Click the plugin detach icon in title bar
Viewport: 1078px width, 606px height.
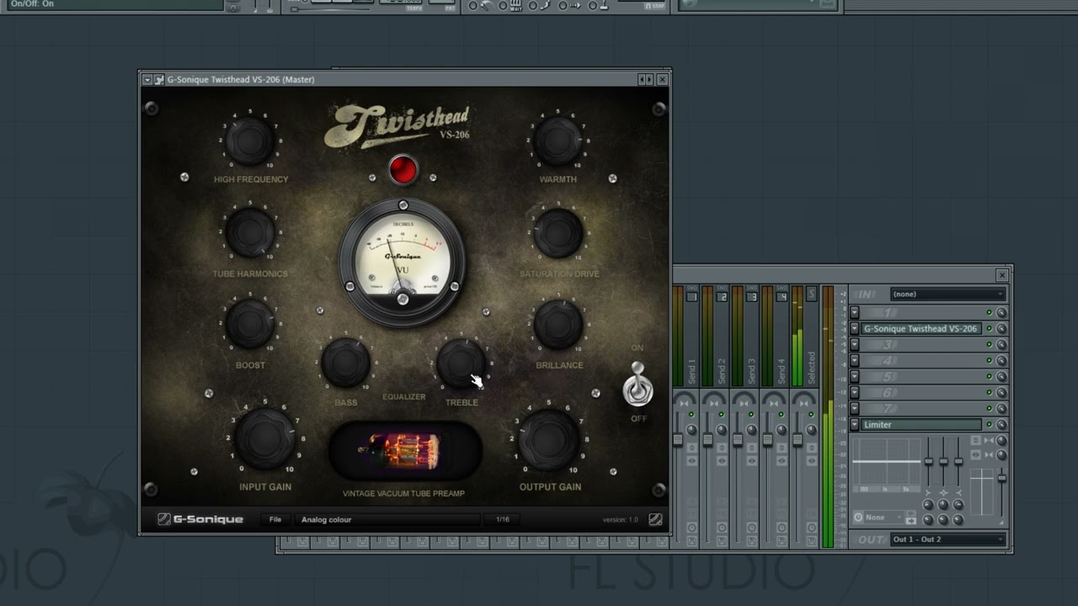click(159, 80)
